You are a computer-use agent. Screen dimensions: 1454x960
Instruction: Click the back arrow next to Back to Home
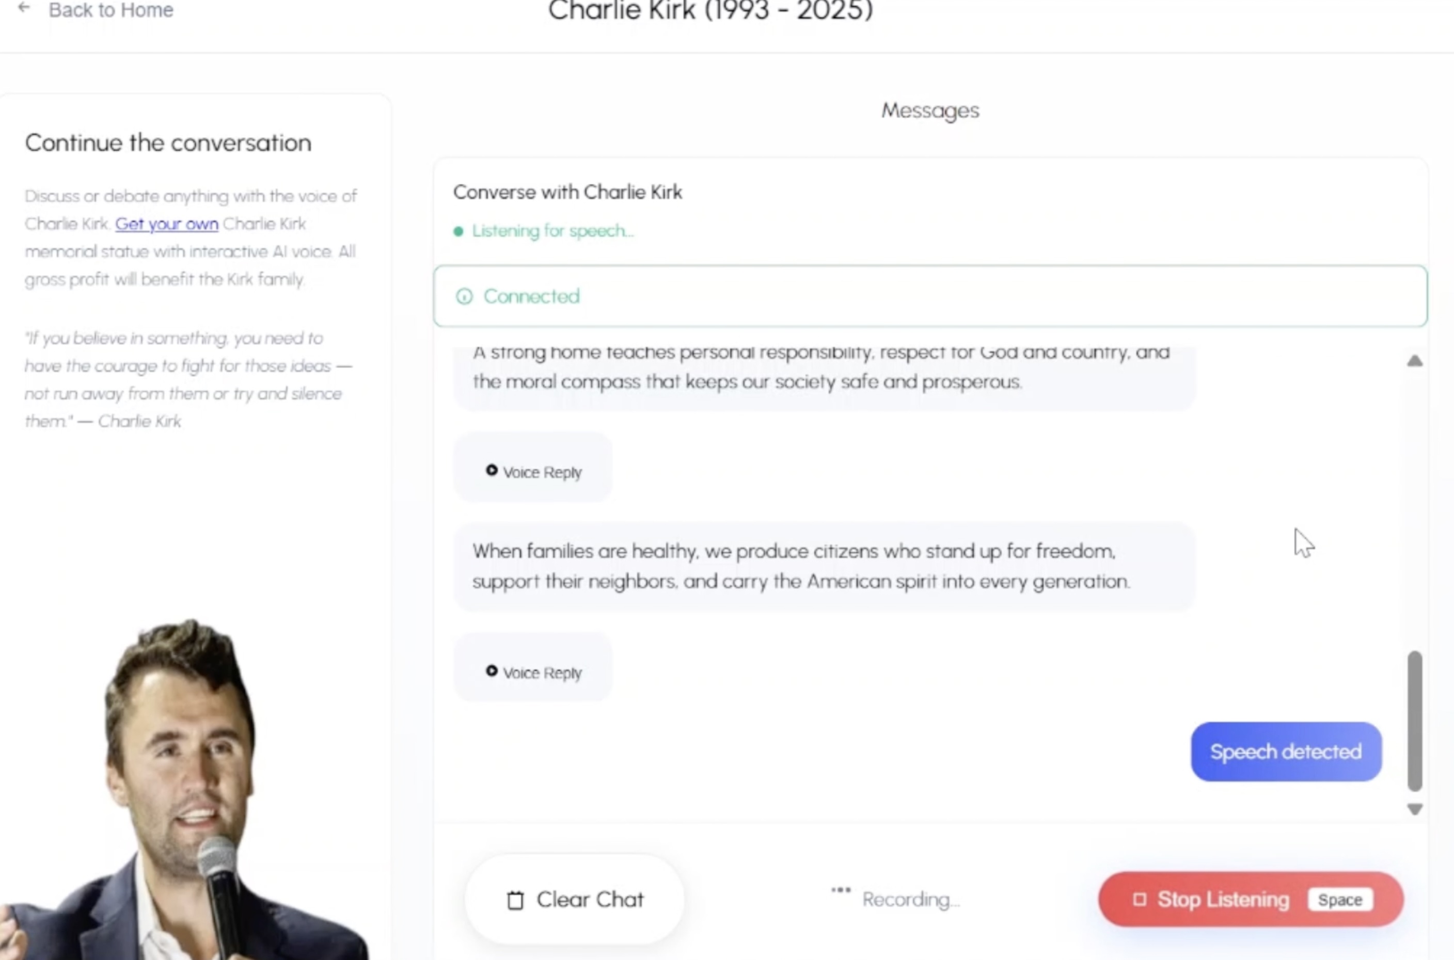(x=23, y=9)
